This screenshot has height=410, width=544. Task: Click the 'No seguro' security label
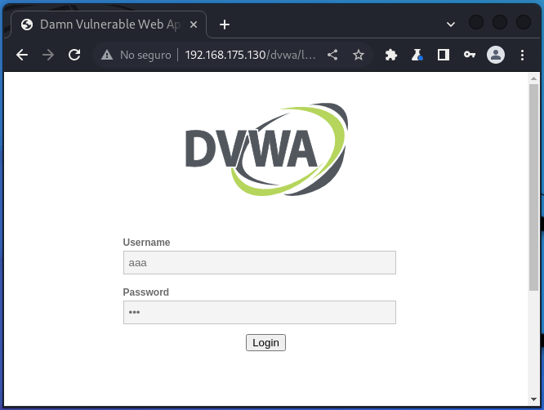coord(145,55)
